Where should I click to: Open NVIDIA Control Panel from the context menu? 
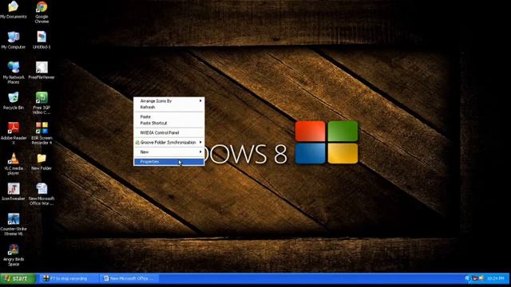click(x=168, y=133)
